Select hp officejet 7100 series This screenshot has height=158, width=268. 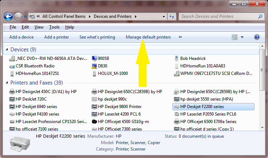click(x=33, y=129)
